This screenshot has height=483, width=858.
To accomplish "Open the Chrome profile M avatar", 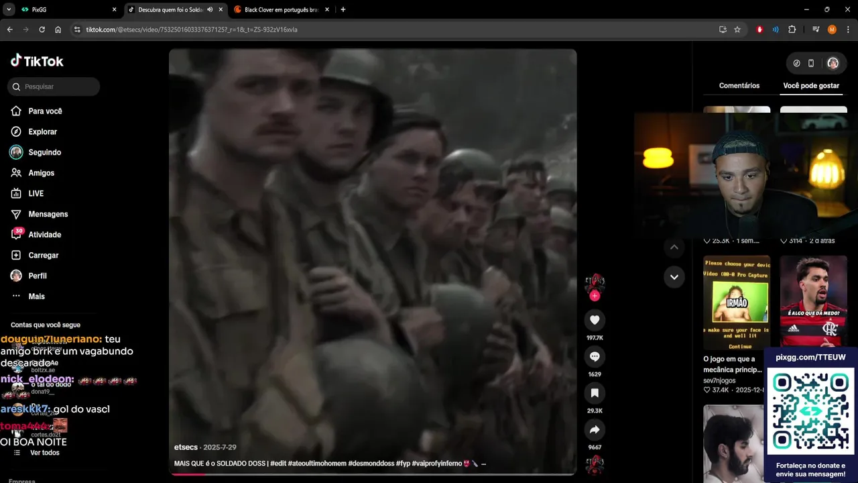I will 832,30.
